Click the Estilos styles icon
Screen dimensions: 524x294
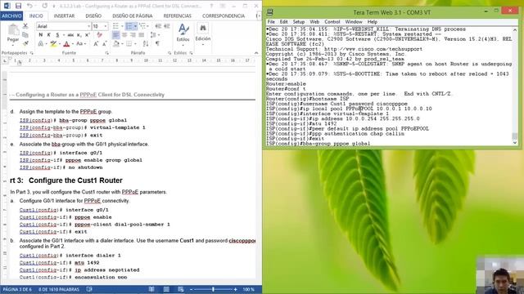click(x=183, y=29)
